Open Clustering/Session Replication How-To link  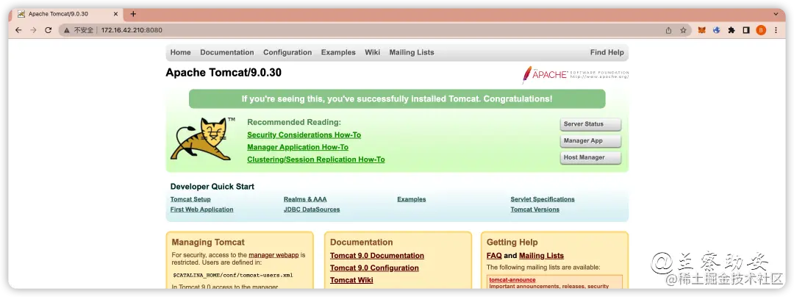pos(316,160)
